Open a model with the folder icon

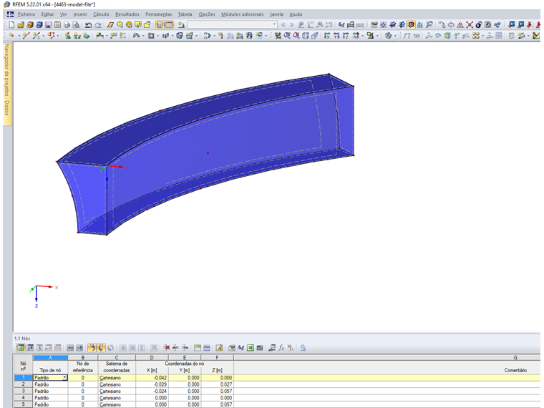[21, 24]
